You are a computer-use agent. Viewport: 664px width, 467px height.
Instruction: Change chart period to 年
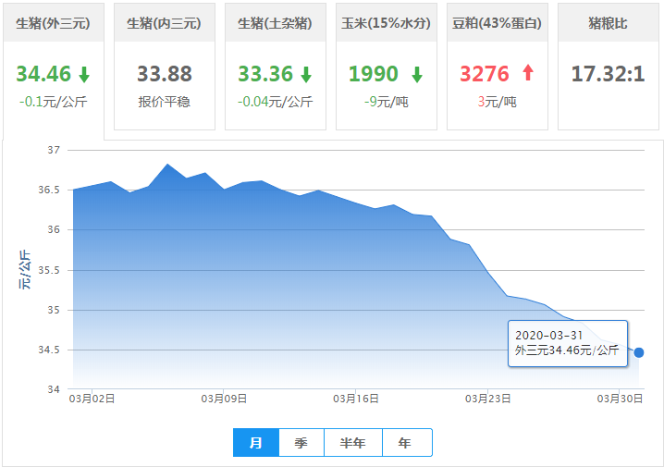point(405,443)
